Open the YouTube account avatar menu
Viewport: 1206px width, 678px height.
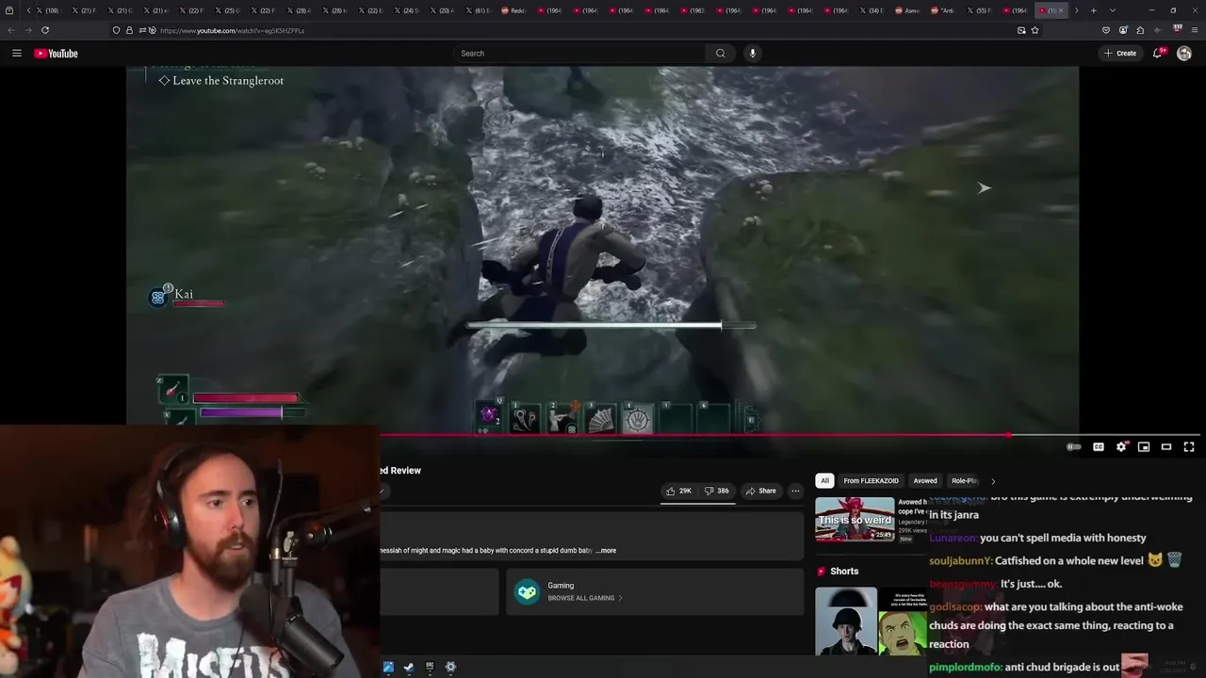point(1184,54)
